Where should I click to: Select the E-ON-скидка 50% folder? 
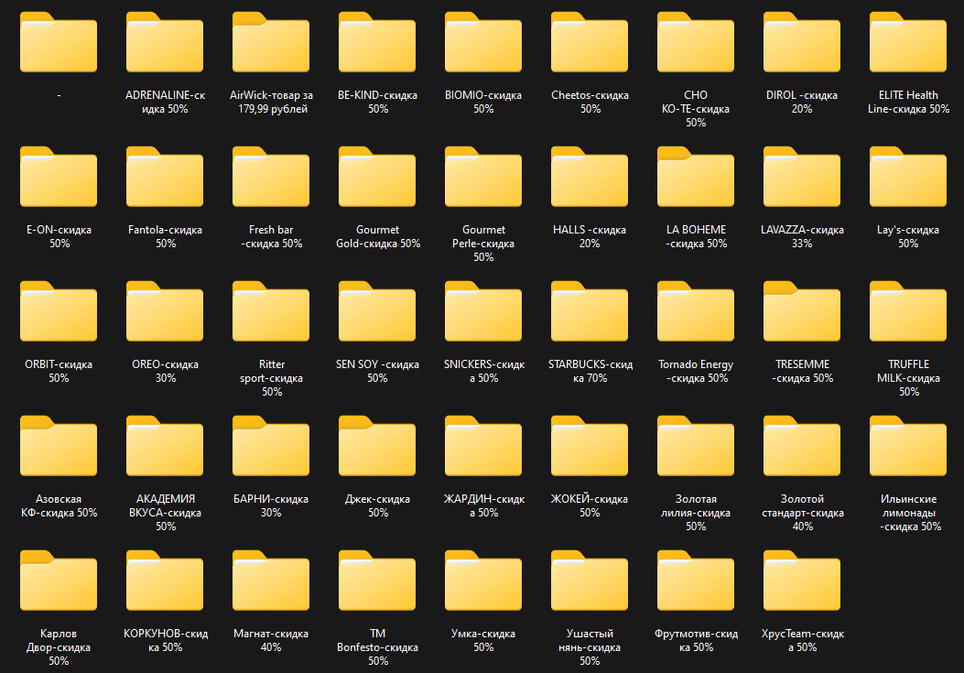point(59,177)
